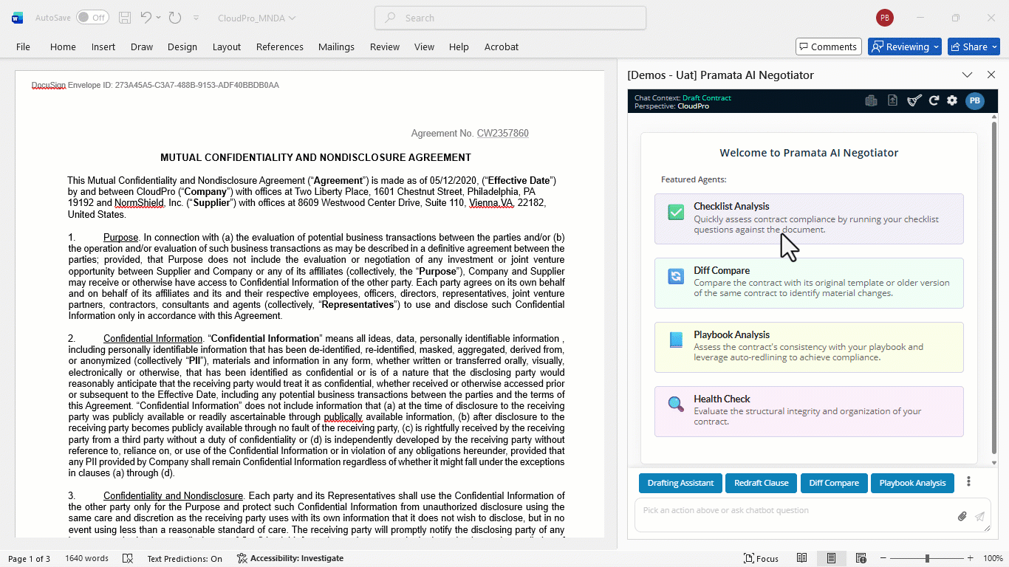
Task: Click the Word application logo icon
Action: pyautogui.click(x=17, y=18)
